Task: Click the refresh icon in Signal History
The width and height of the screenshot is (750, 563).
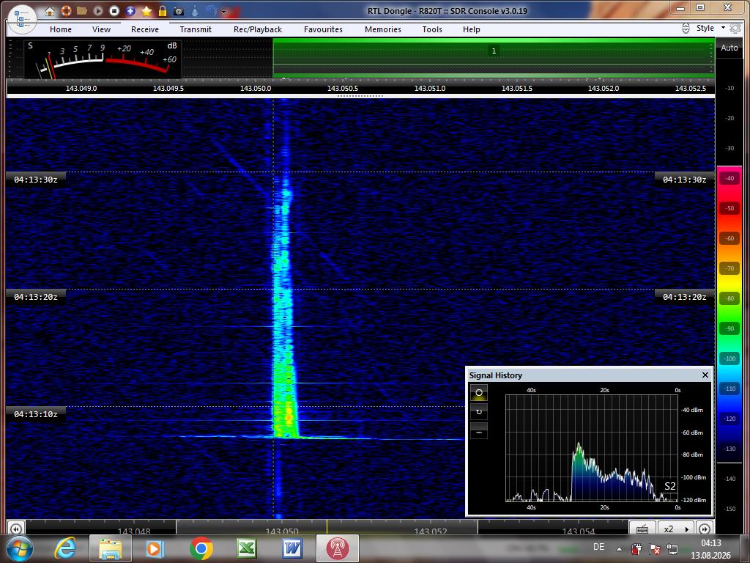Action: pos(479,412)
